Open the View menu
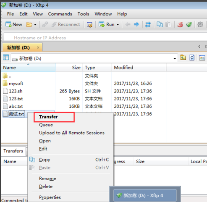 tap(38, 14)
